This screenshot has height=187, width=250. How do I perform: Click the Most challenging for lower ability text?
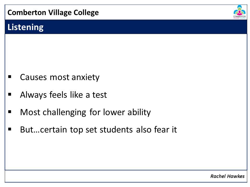click(x=85, y=112)
